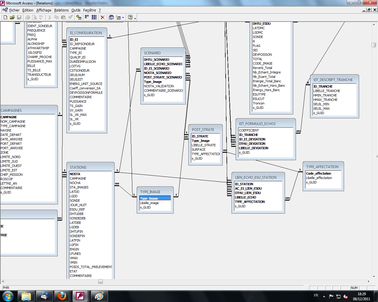378x302 pixels.
Task: Select highlighted Type_Image field in TYPE_IMAGE
Action: tap(155, 198)
